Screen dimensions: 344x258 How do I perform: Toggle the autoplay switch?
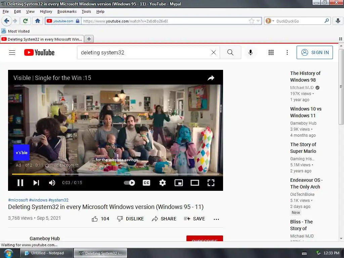129,182
